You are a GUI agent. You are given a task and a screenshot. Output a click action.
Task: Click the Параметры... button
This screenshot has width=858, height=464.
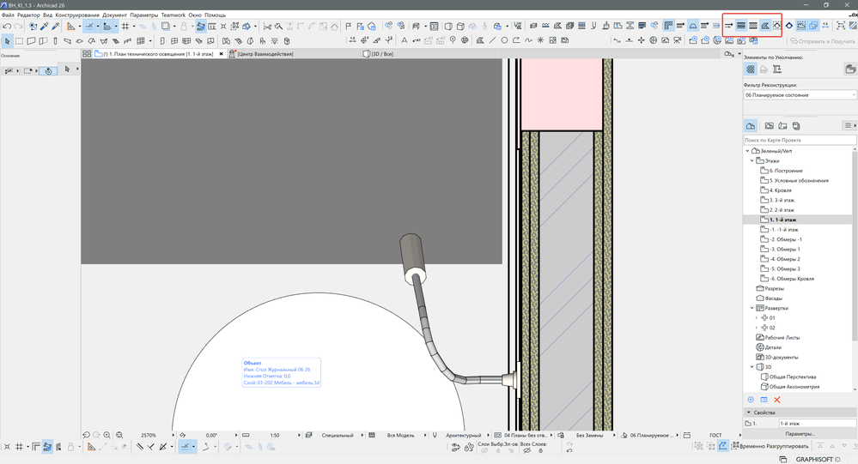[800, 434]
